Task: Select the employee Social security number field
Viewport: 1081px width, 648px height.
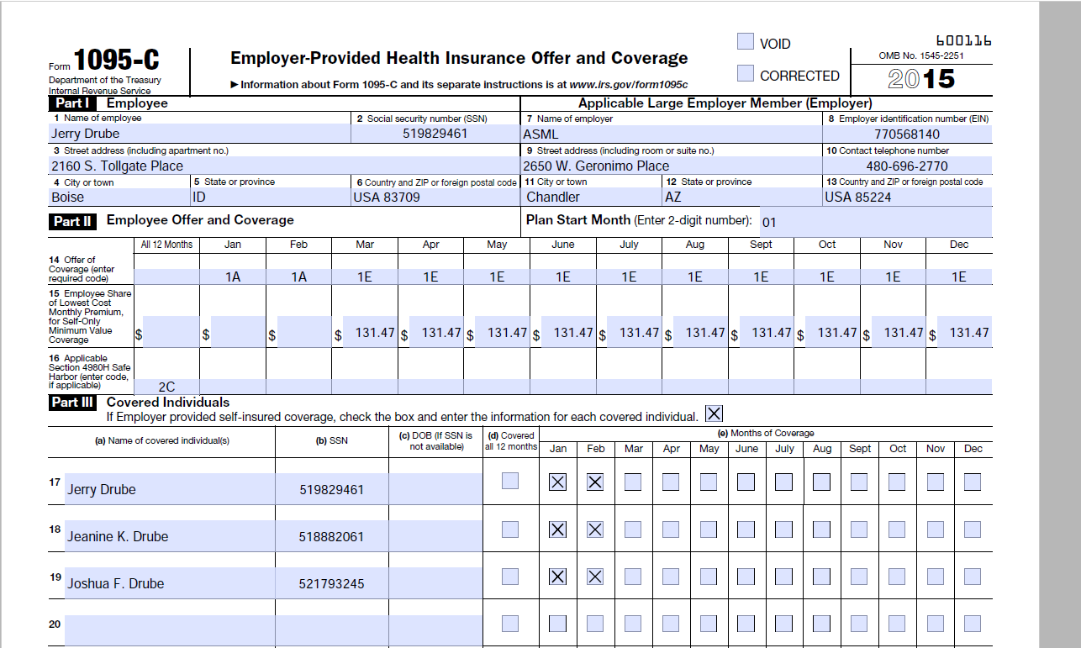Action: click(435, 134)
